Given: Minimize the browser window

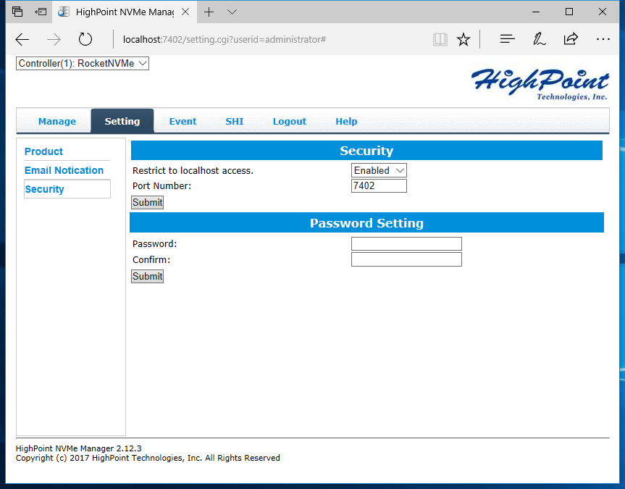Looking at the screenshot, I should click(x=536, y=12).
